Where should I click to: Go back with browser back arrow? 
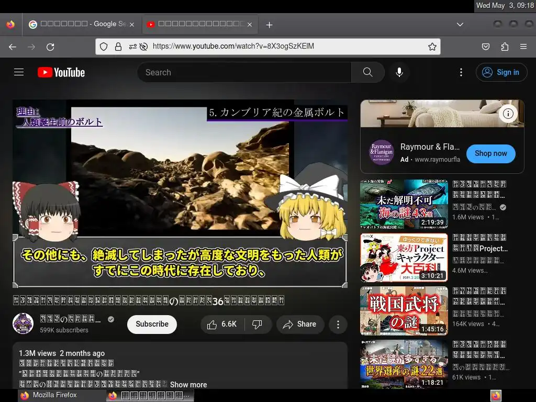(x=13, y=47)
